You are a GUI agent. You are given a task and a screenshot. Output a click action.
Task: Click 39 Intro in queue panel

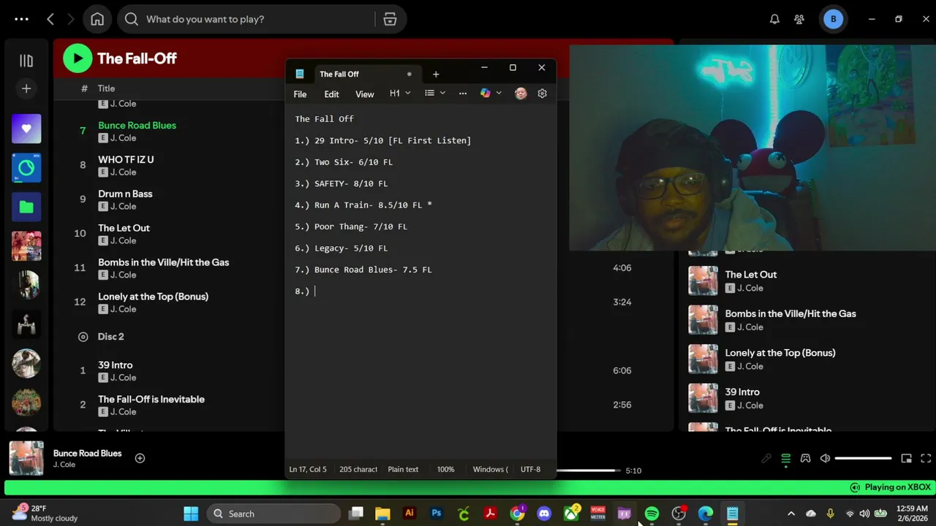(742, 392)
